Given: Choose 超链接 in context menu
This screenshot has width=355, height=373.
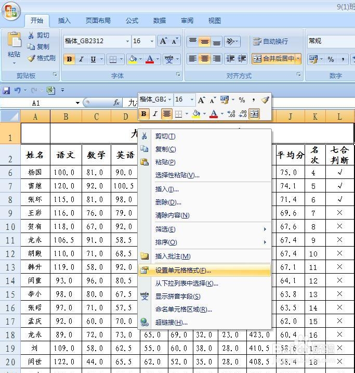Looking at the screenshot, I should pos(204,323).
